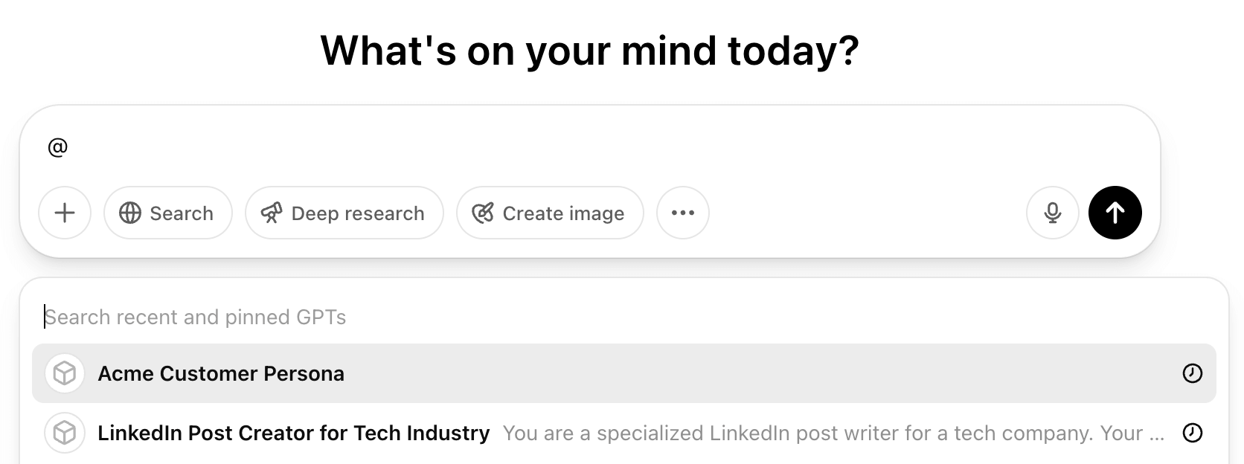
Task: Enable the Deep research tool
Action: (x=344, y=213)
